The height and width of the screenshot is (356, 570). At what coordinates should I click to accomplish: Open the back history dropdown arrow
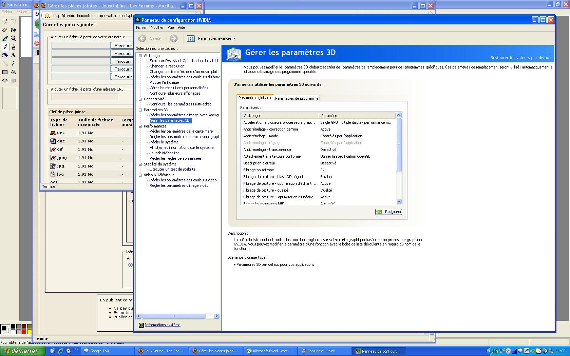click(166, 38)
